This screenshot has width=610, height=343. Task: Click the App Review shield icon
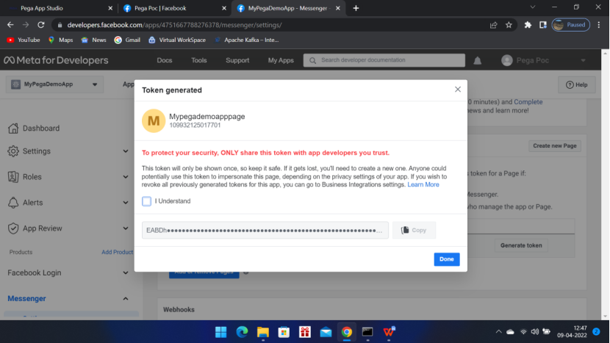[13, 228]
